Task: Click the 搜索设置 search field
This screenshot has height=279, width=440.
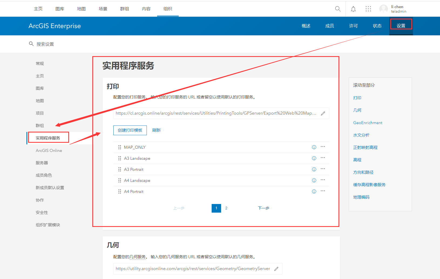Action: point(45,44)
